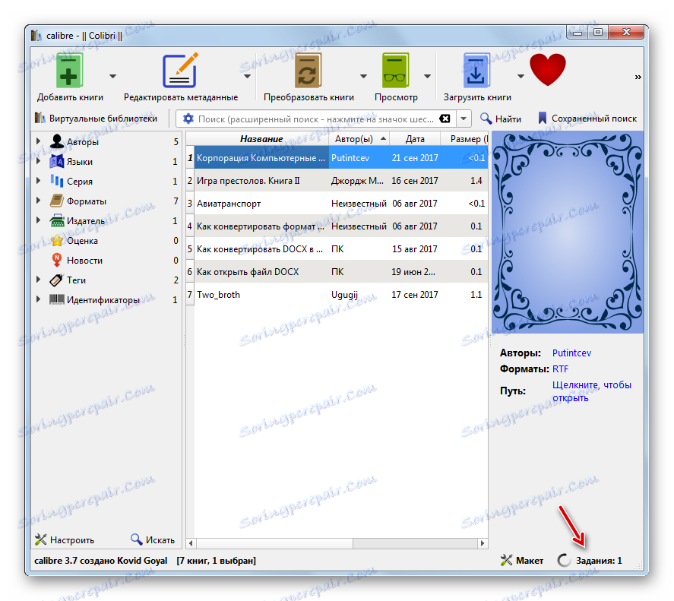Screen dimensions: 674x601
Task: Click into the search input field
Action: click(316, 119)
